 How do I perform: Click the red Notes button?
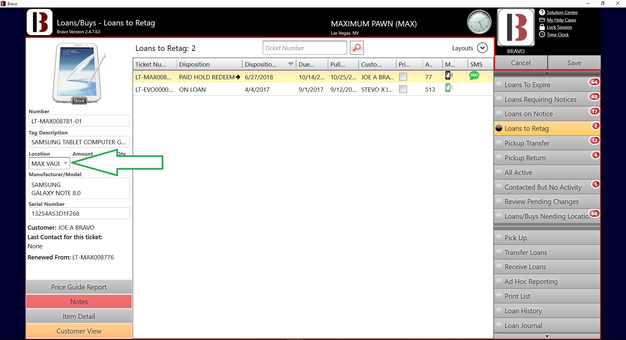79,301
